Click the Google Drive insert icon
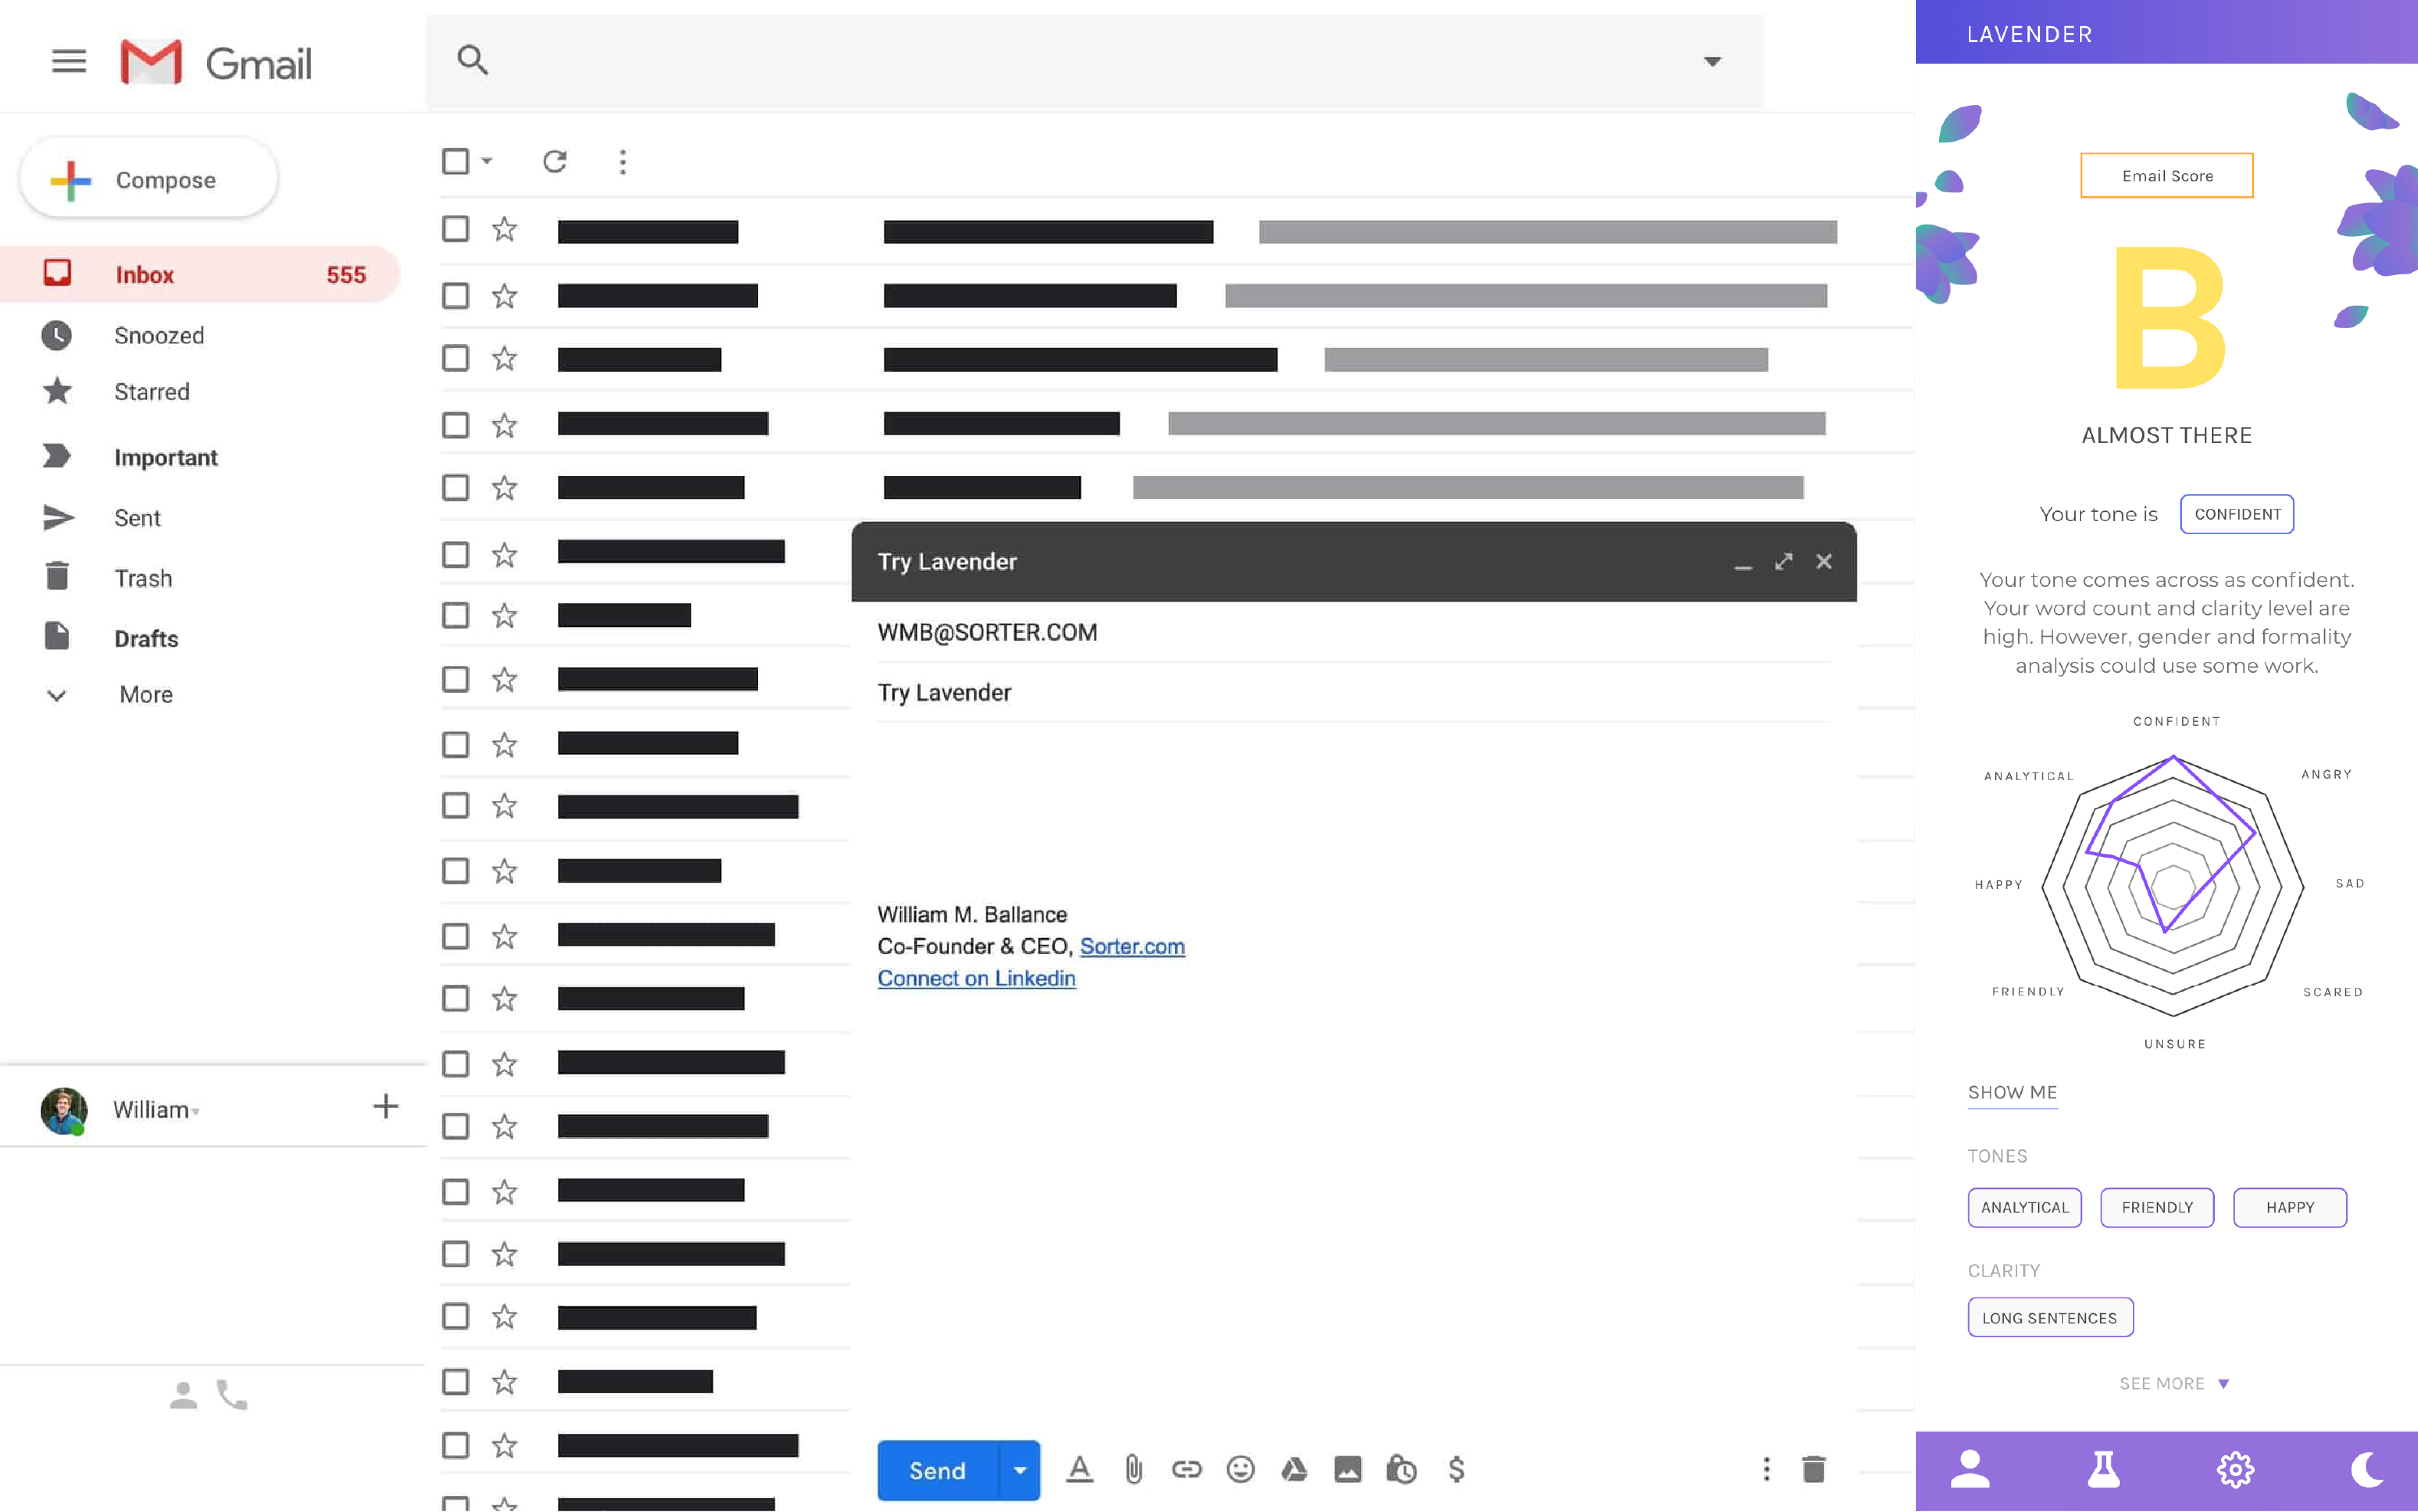 click(x=1294, y=1469)
